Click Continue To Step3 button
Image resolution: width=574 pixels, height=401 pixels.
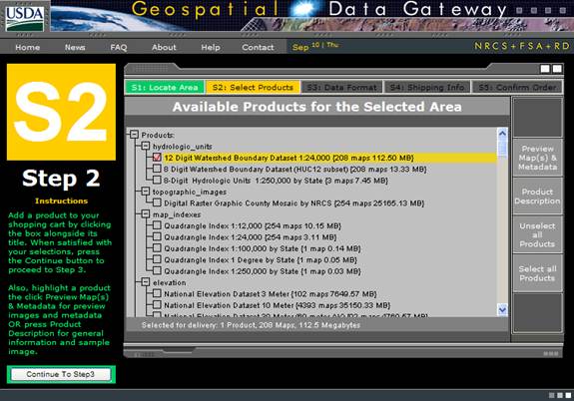(61, 374)
